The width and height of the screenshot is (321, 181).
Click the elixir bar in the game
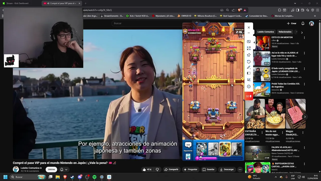[x=219, y=158]
